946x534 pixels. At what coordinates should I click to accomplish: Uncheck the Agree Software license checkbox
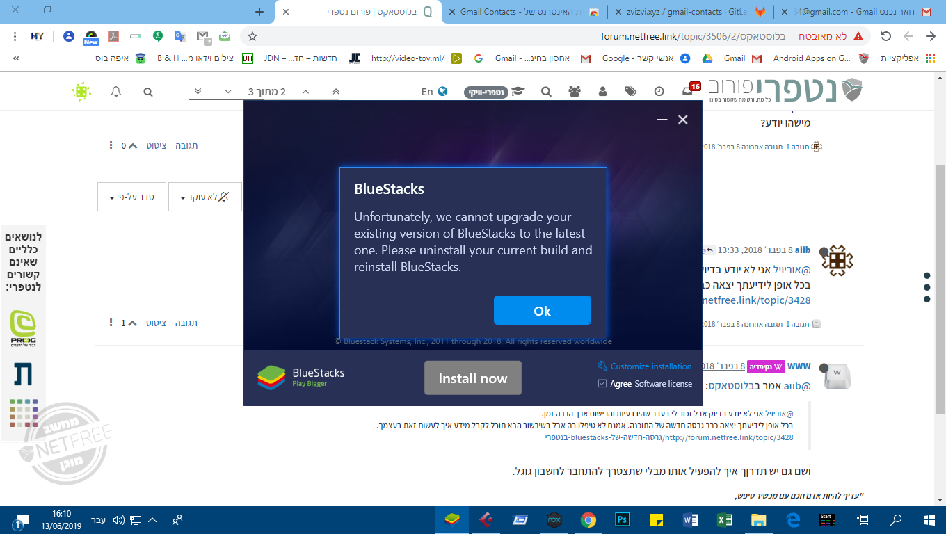(x=602, y=383)
